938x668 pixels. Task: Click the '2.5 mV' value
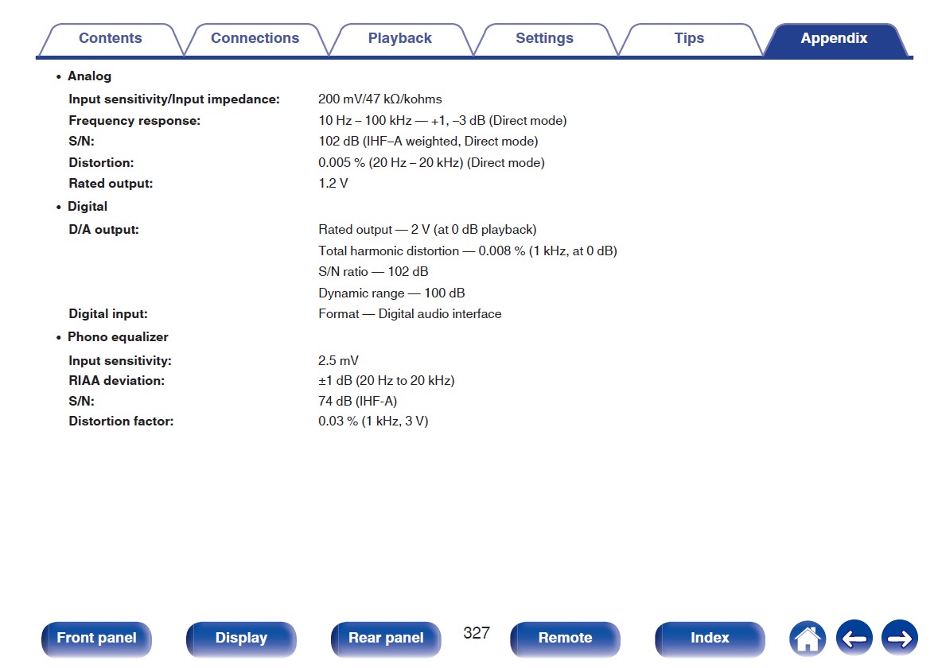click(x=339, y=360)
